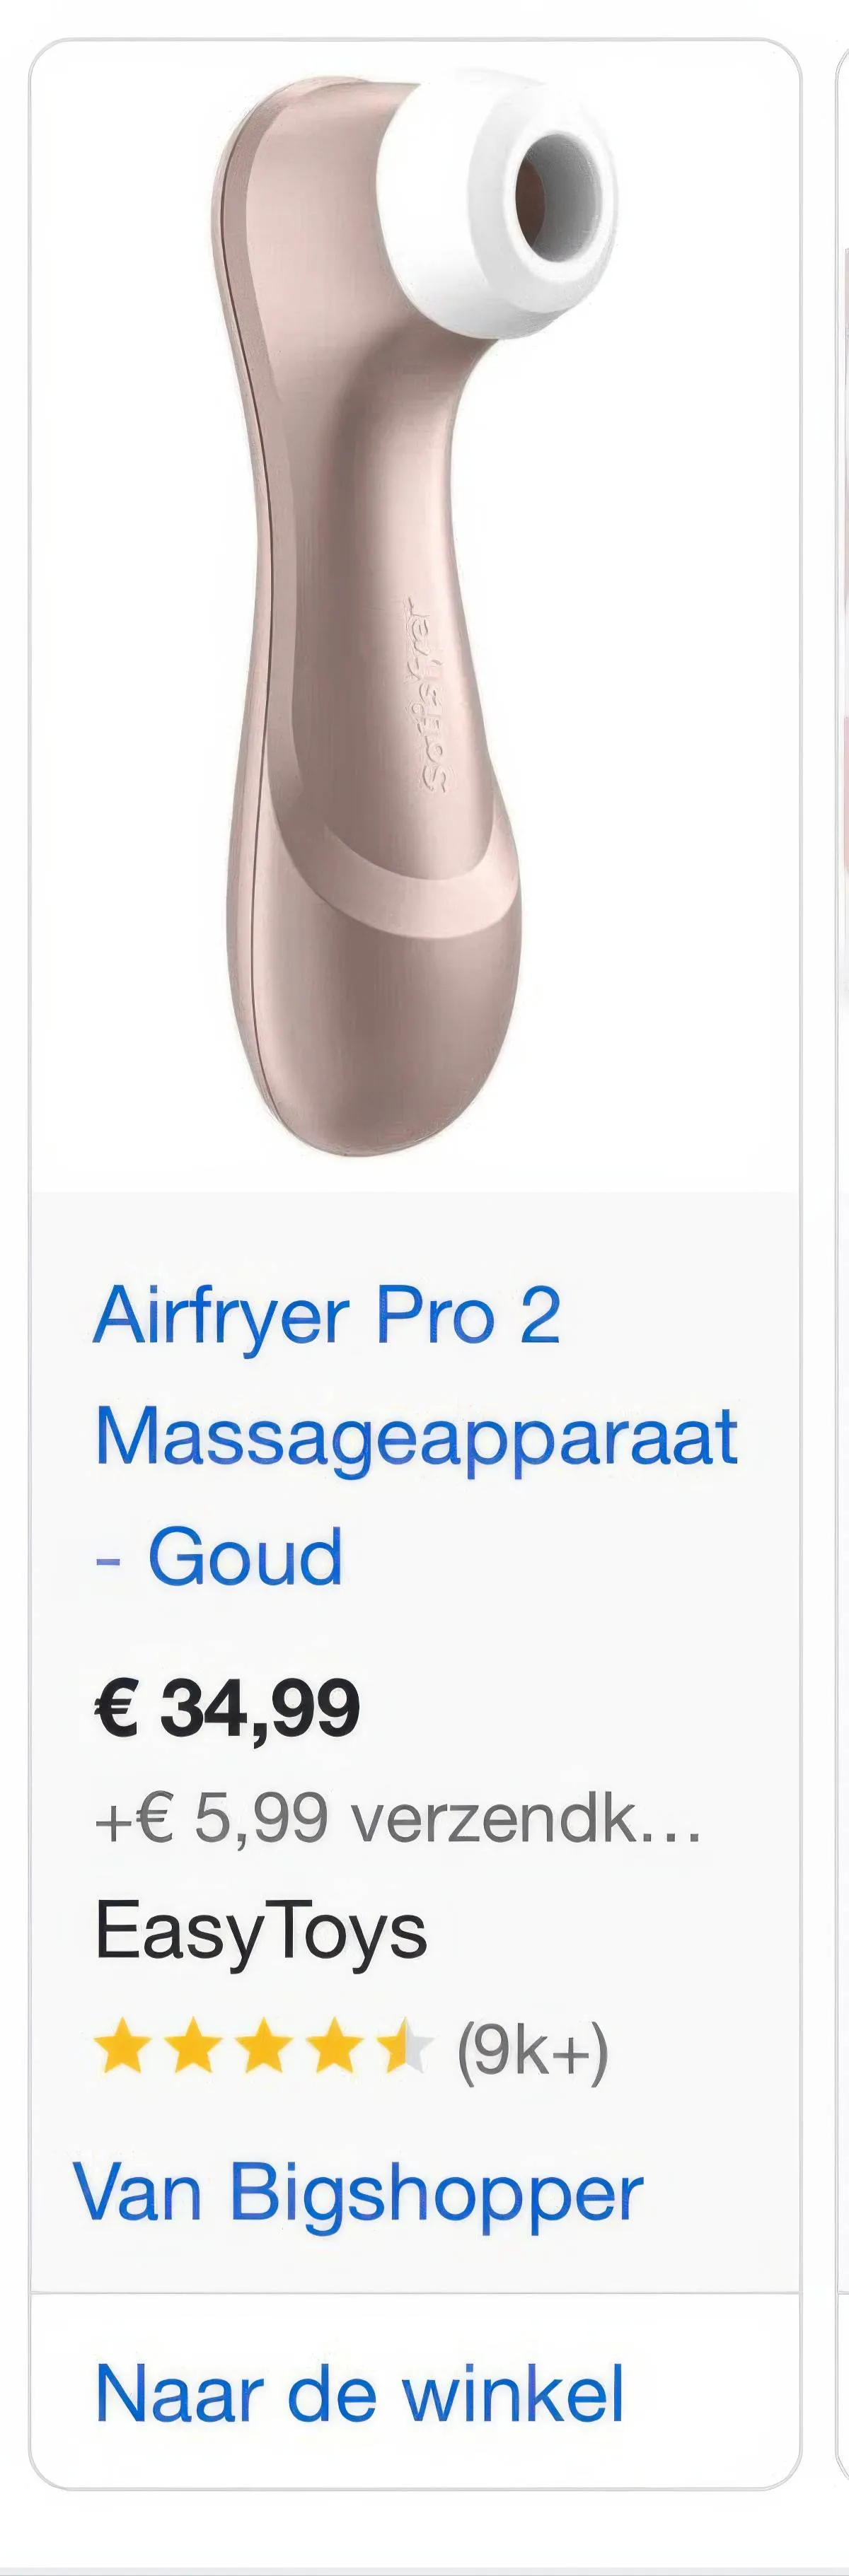Click the word 'Massageapparaat' in the title
This screenshot has height=2576, width=849.
[x=416, y=1436]
